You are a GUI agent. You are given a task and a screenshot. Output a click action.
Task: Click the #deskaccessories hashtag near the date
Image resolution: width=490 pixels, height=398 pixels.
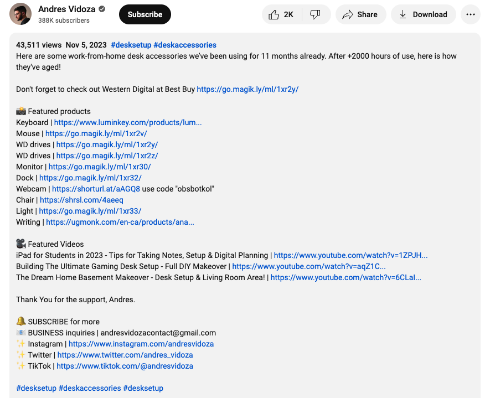pyautogui.click(x=185, y=45)
